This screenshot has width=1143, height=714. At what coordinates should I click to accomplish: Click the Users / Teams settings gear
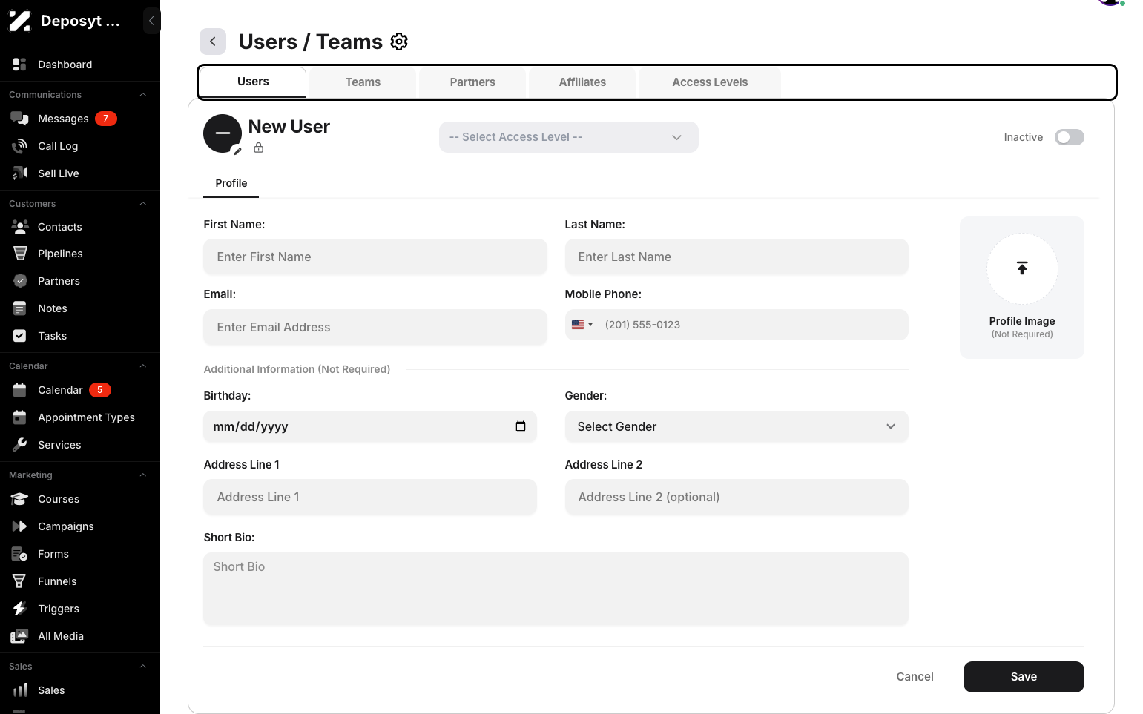pyautogui.click(x=399, y=42)
